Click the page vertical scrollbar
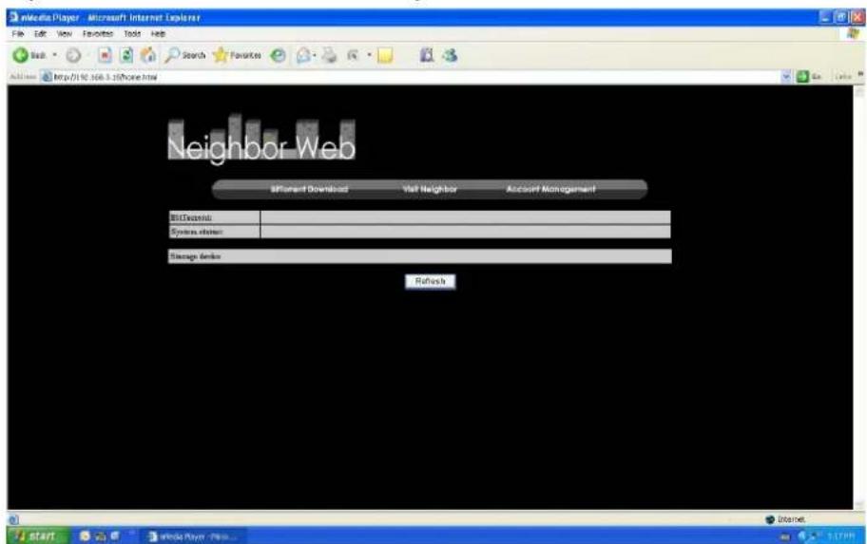 [x=858, y=297]
